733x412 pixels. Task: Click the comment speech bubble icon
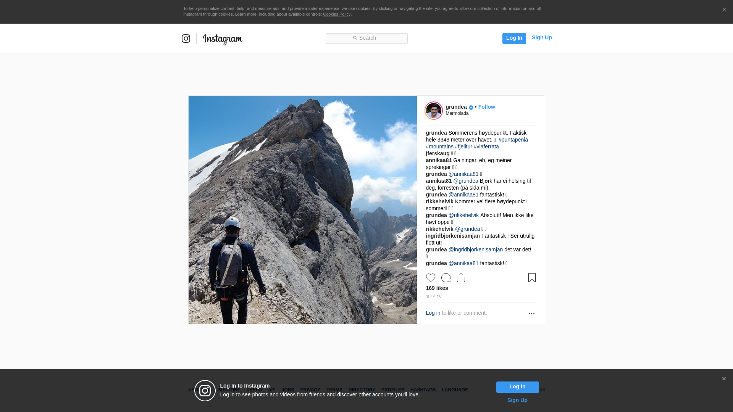(446, 278)
